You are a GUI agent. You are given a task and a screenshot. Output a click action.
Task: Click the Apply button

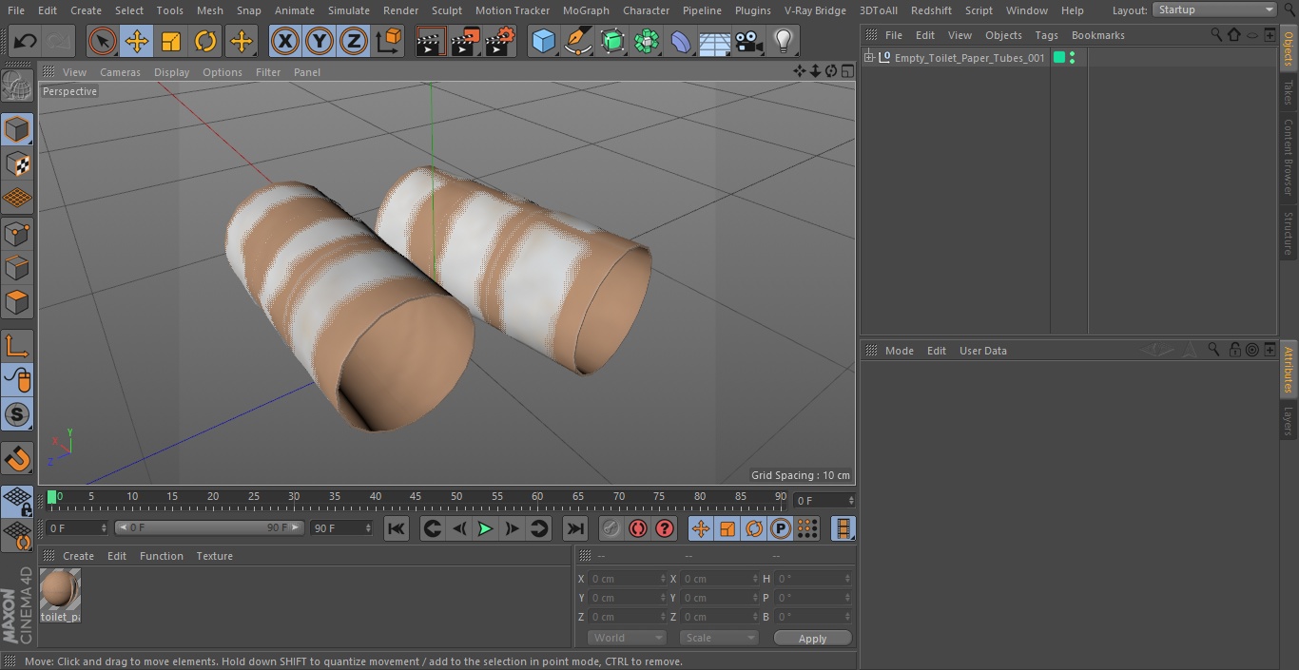tap(812, 638)
